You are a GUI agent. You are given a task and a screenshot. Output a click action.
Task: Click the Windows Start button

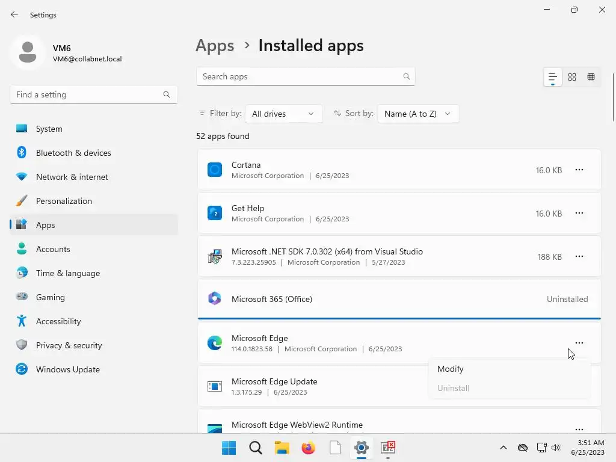pyautogui.click(x=229, y=448)
